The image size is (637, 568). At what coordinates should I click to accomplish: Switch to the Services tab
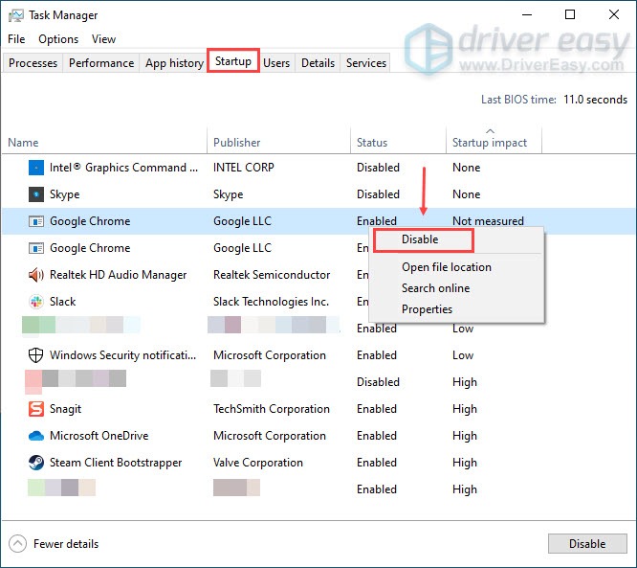click(x=366, y=63)
